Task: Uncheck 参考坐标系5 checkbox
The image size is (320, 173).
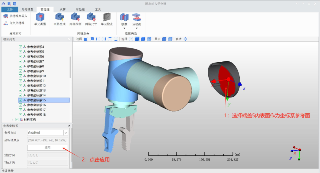Action: 20,52
